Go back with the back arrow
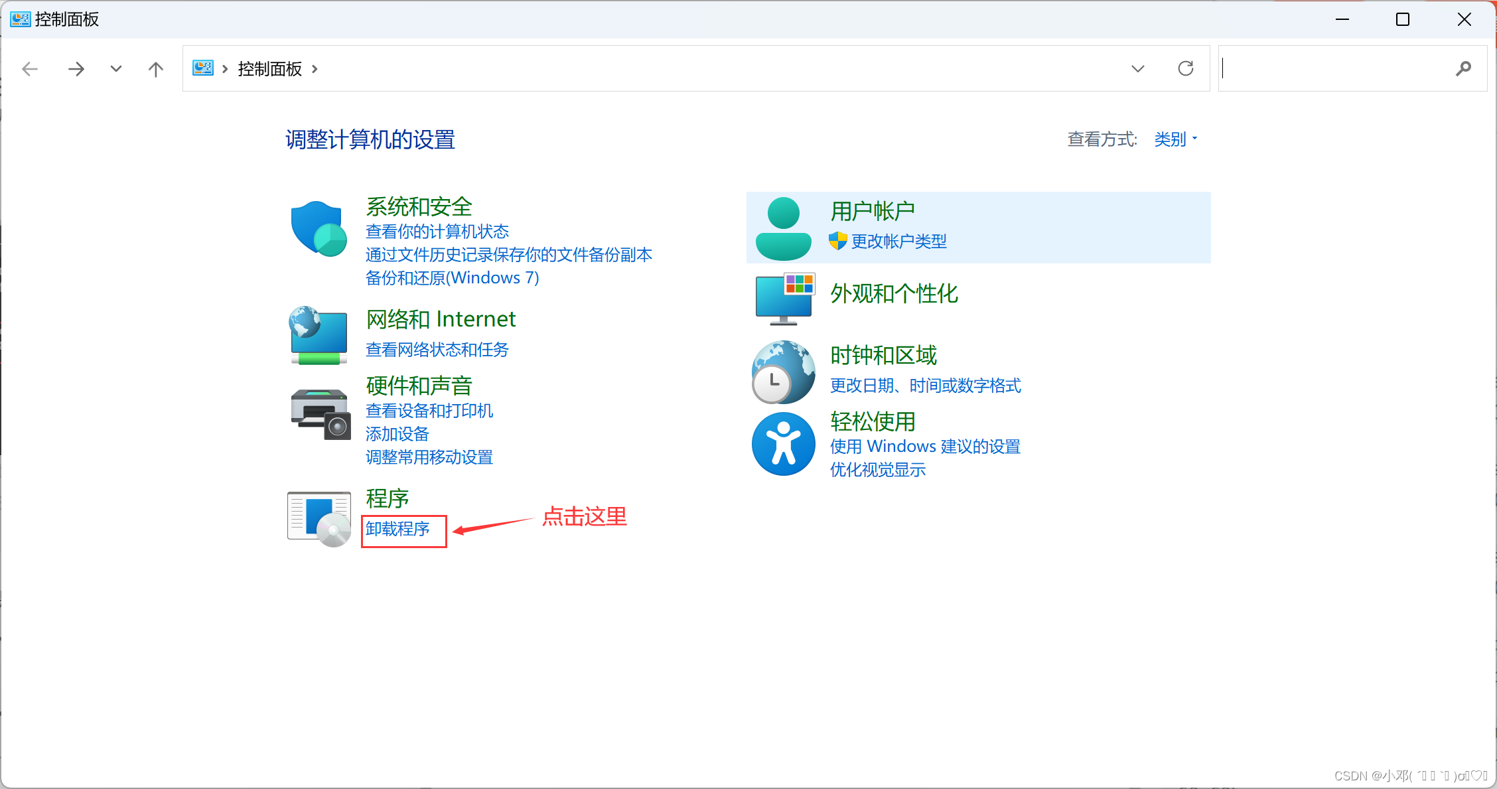 coord(30,68)
